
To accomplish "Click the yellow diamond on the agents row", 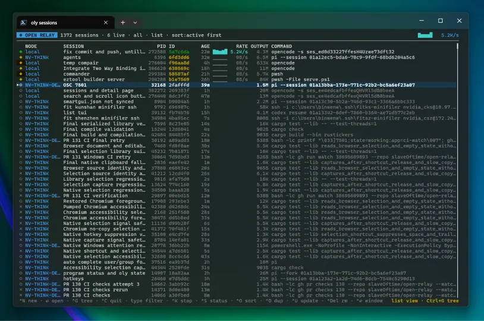I will click(x=21, y=58).
